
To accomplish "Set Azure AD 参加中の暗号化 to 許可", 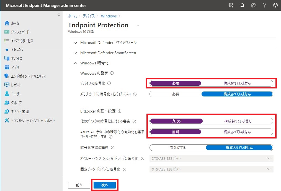I will pos(176,132).
